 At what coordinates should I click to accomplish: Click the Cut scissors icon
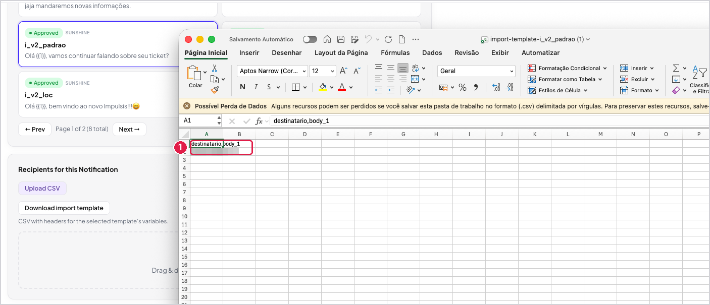pyautogui.click(x=215, y=68)
